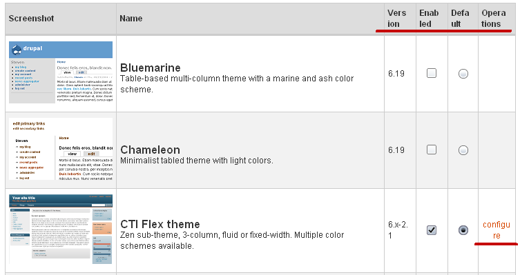The image size is (520, 275).
Task: Click the Default column header
Action: coord(460,19)
